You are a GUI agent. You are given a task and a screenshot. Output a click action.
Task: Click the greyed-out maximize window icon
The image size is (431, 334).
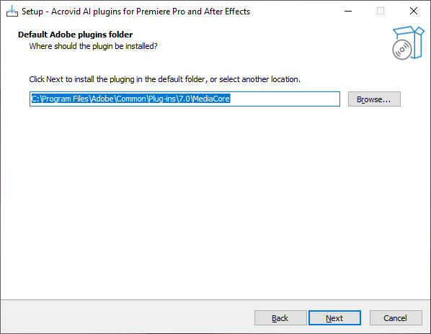(381, 12)
